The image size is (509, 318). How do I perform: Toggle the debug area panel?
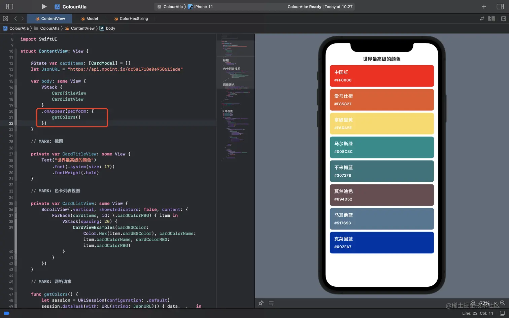(x=502, y=313)
